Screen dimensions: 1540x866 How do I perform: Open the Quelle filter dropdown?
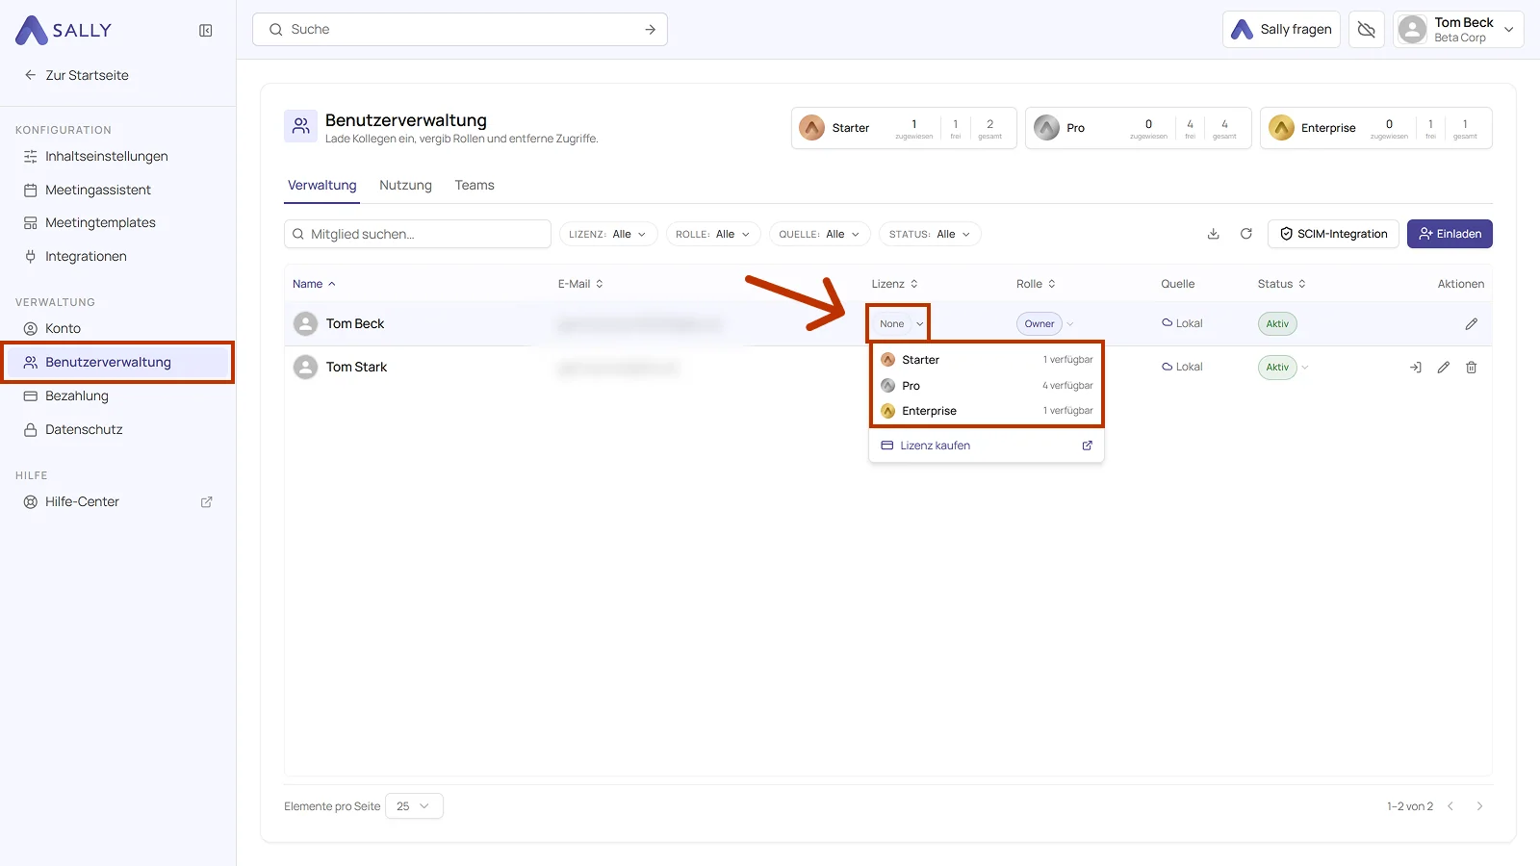pos(820,234)
